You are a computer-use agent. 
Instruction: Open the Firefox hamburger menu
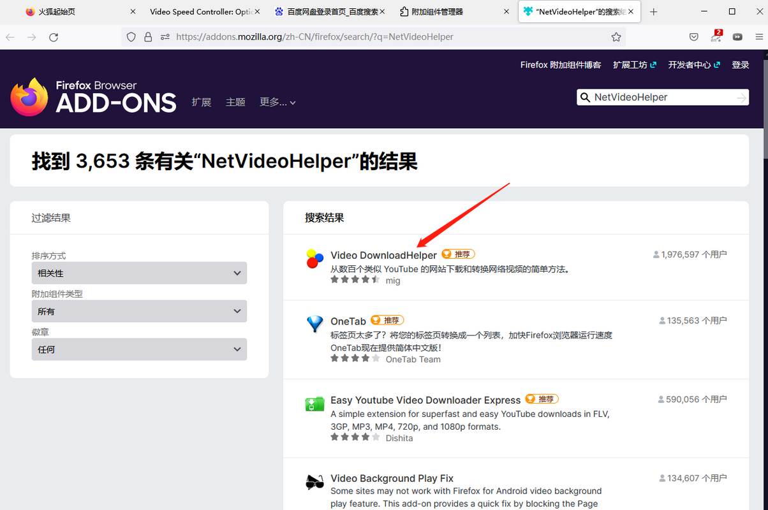tap(758, 37)
